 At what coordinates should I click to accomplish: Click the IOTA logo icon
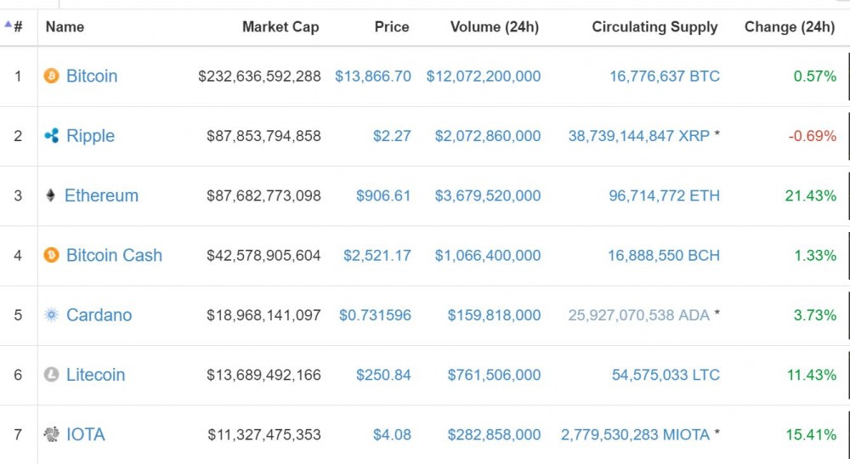click(52, 434)
